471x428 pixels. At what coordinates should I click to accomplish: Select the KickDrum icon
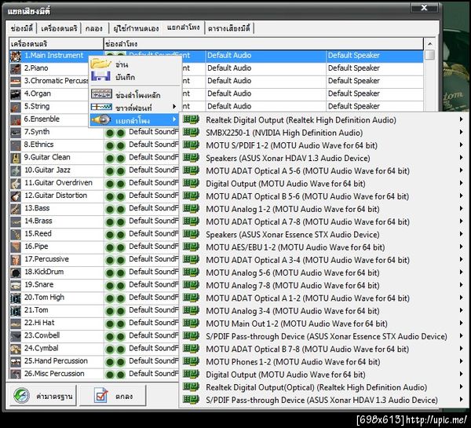(x=16, y=273)
